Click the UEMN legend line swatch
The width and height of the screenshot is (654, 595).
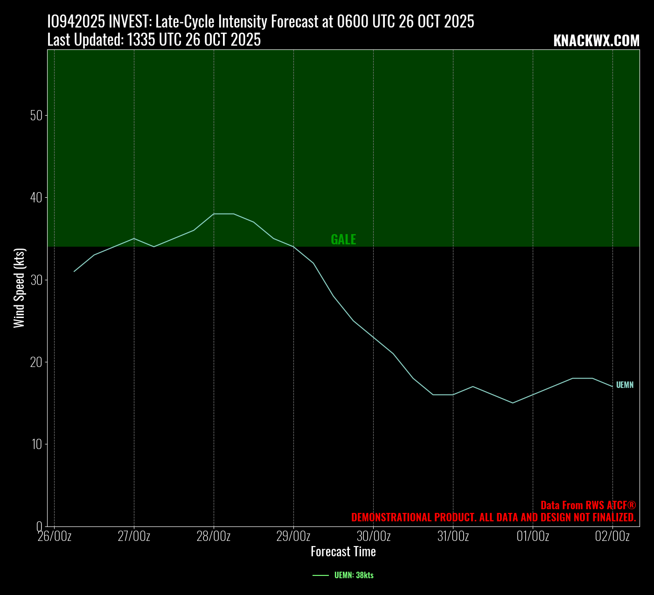[320, 575]
